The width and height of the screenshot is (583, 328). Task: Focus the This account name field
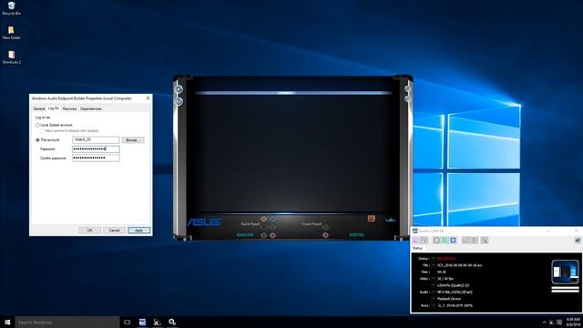[x=96, y=139]
